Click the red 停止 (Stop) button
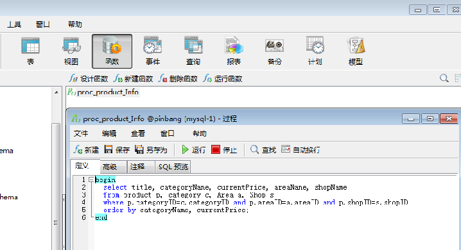The height and width of the screenshot is (250, 461). [224, 150]
